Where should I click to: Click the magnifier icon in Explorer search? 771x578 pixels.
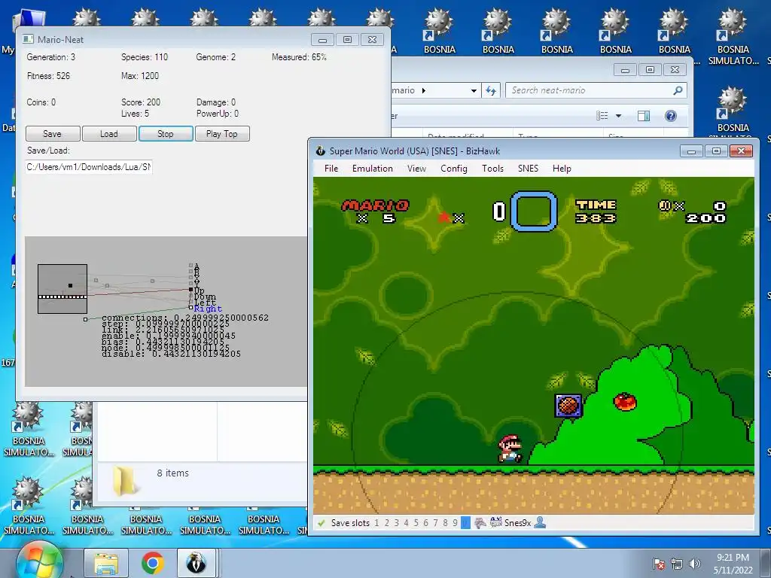pos(678,90)
